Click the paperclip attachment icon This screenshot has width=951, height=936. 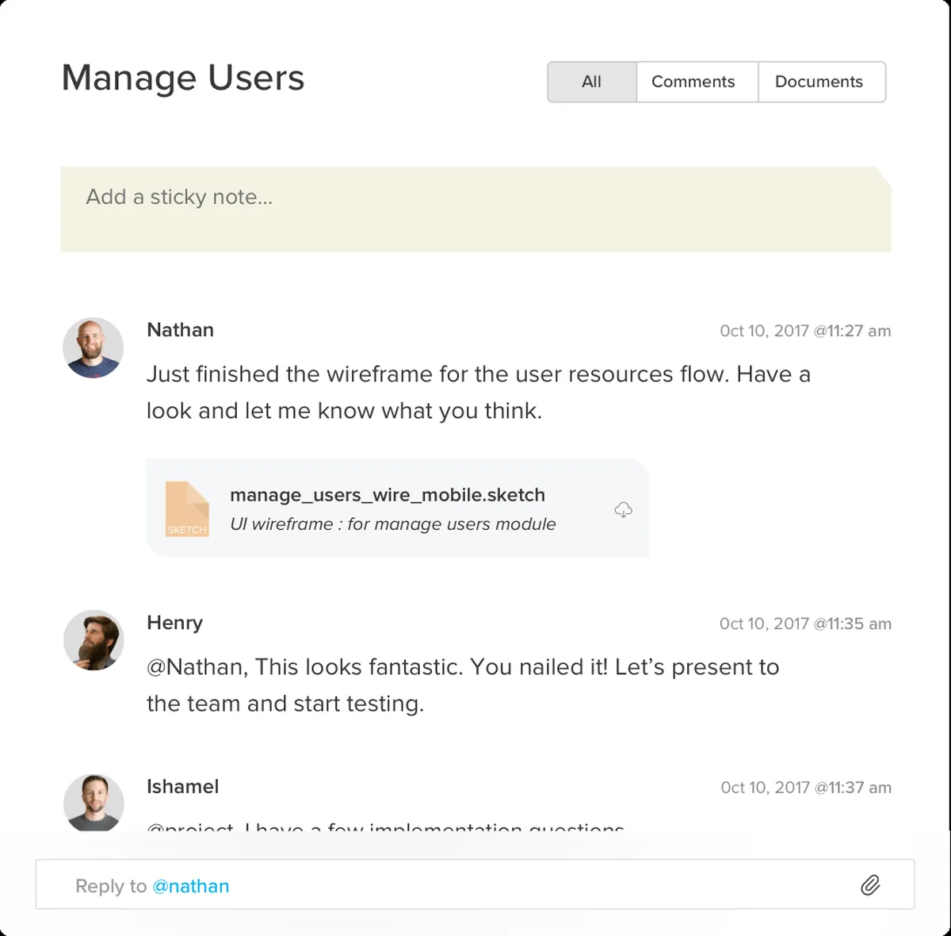coord(870,885)
